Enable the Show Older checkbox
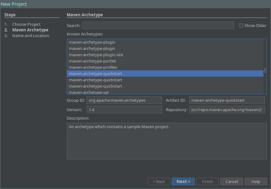The image size is (271, 189). (241, 25)
